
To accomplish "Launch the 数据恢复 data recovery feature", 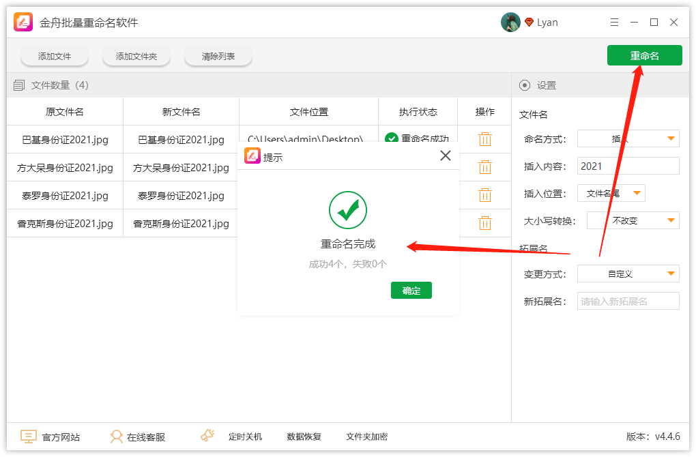I will (304, 436).
